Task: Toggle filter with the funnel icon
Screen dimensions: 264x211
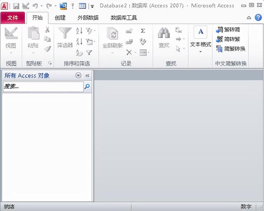Action: (x=89, y=52)
